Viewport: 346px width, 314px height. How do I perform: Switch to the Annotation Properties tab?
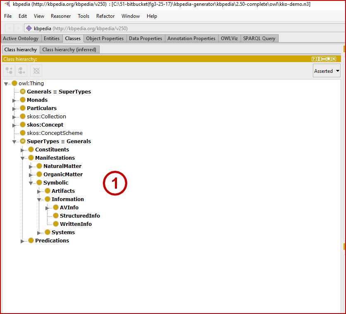coord(191,38)
